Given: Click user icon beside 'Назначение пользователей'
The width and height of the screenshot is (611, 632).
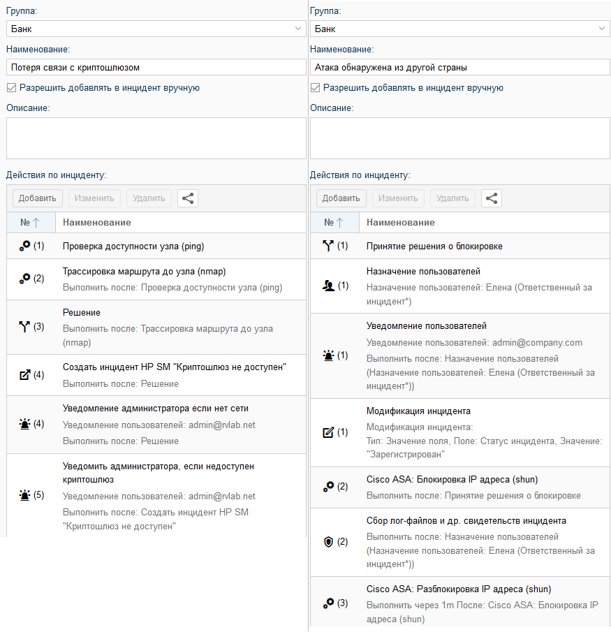Looking at the screenshot, I should tap(328, 286).
